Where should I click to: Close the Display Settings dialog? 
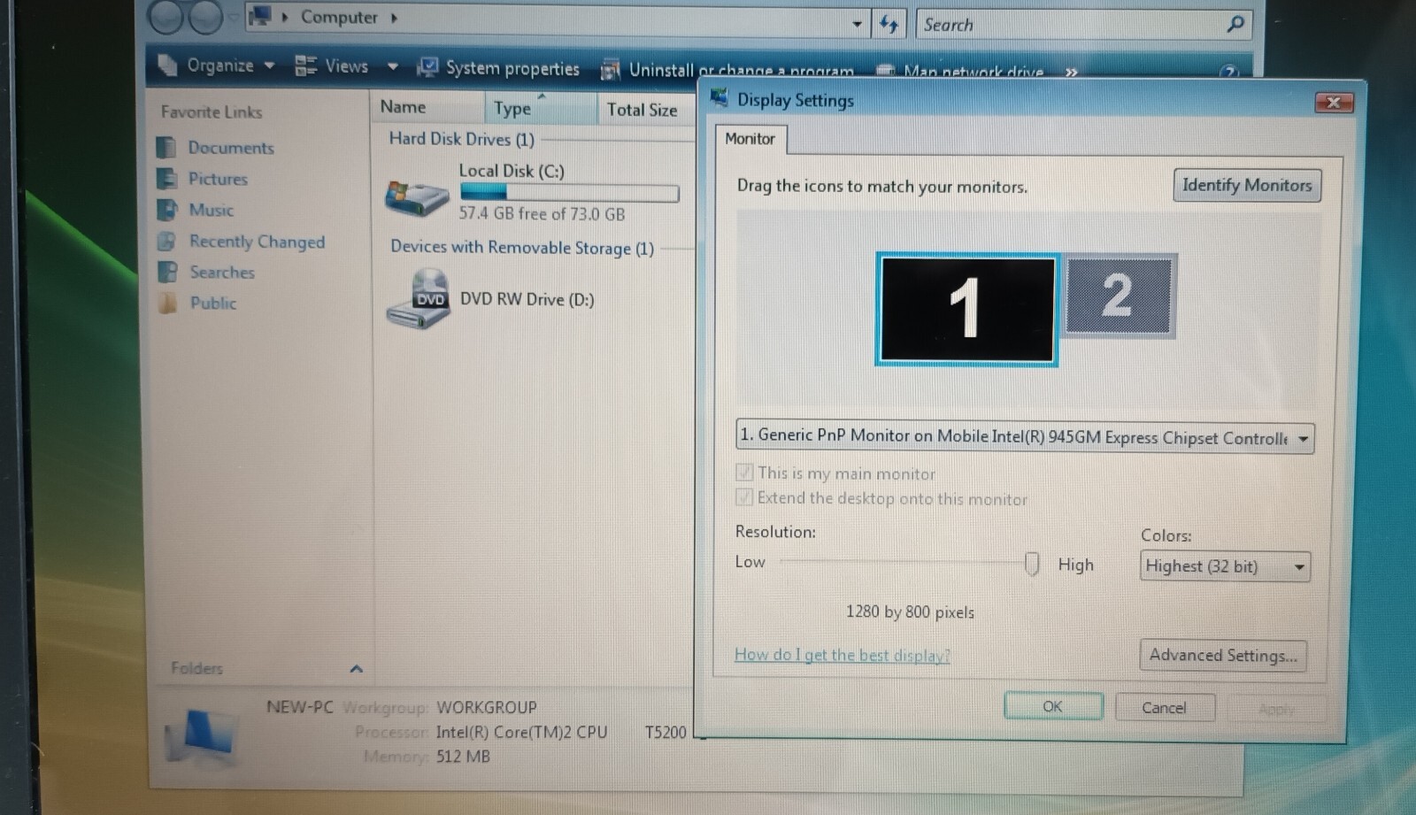(1334, 102)
